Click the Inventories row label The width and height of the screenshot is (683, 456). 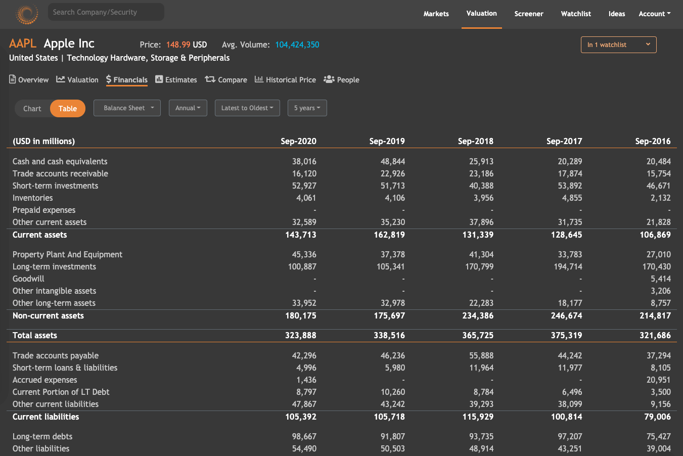point(32,198)
